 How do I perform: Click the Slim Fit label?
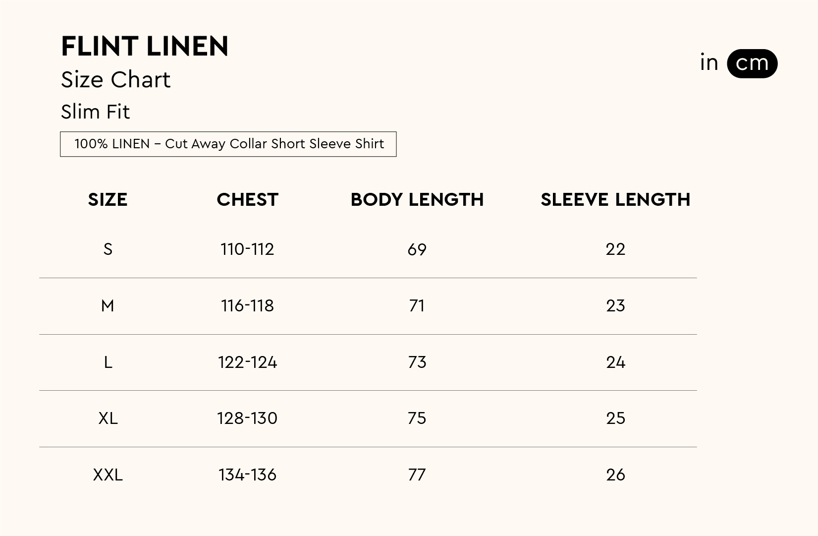point(95,112)
